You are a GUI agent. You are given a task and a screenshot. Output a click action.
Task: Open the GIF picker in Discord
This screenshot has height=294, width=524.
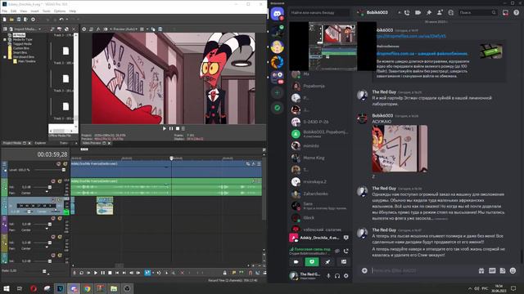coord(492,270)
